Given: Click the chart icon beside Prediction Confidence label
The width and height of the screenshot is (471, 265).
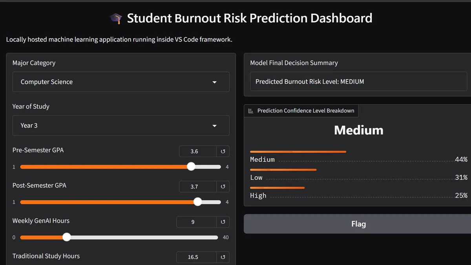Looking at the screenshot, I should (x=251, y=111).
